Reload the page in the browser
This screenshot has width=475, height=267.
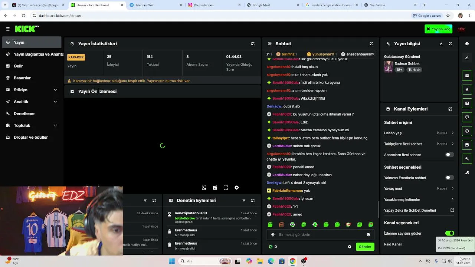click(23, 16)
